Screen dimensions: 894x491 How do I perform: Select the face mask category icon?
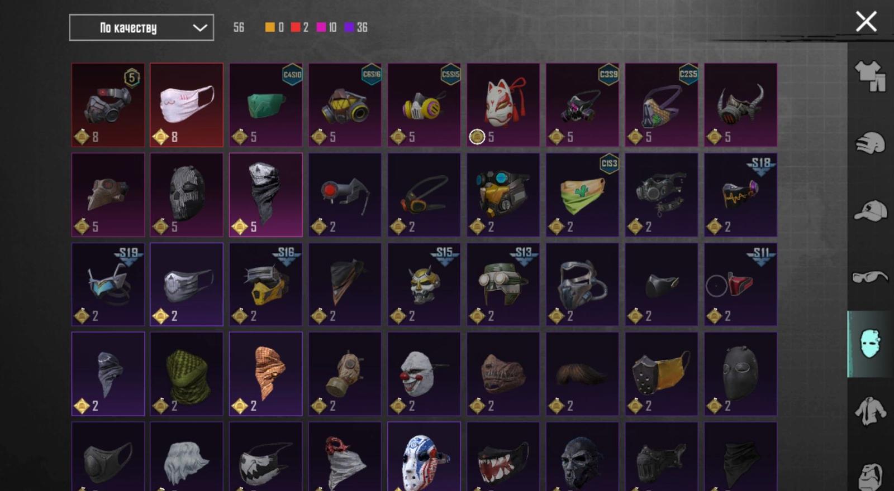pos(870,344)
